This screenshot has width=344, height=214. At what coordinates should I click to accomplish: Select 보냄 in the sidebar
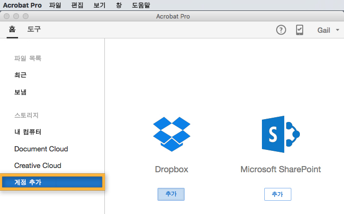20,92
